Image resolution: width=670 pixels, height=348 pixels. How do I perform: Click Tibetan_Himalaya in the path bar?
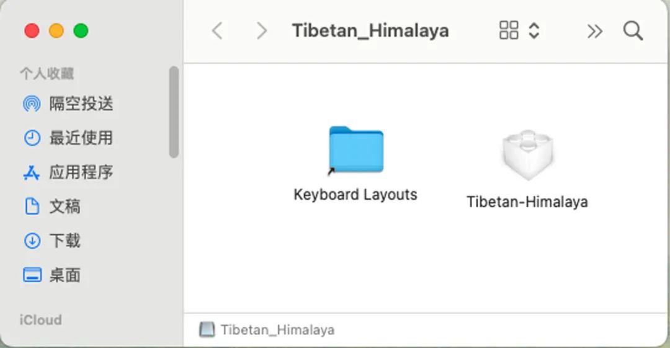pos(267,329)
